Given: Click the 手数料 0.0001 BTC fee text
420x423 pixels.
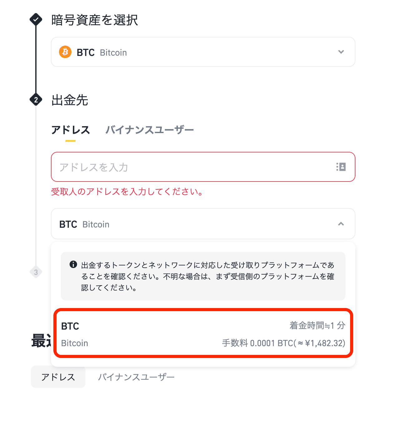Looking at the screenshot, I should tap(283, 343).
